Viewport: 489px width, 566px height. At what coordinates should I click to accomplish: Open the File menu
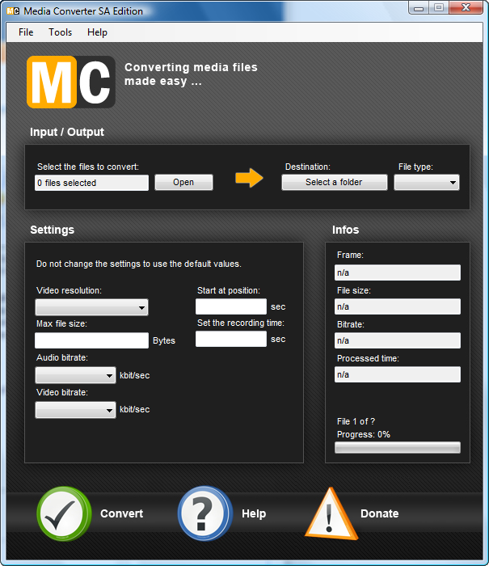(26, 32)
